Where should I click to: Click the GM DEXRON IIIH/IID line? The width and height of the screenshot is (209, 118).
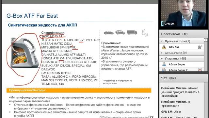[x=56, y=73]
